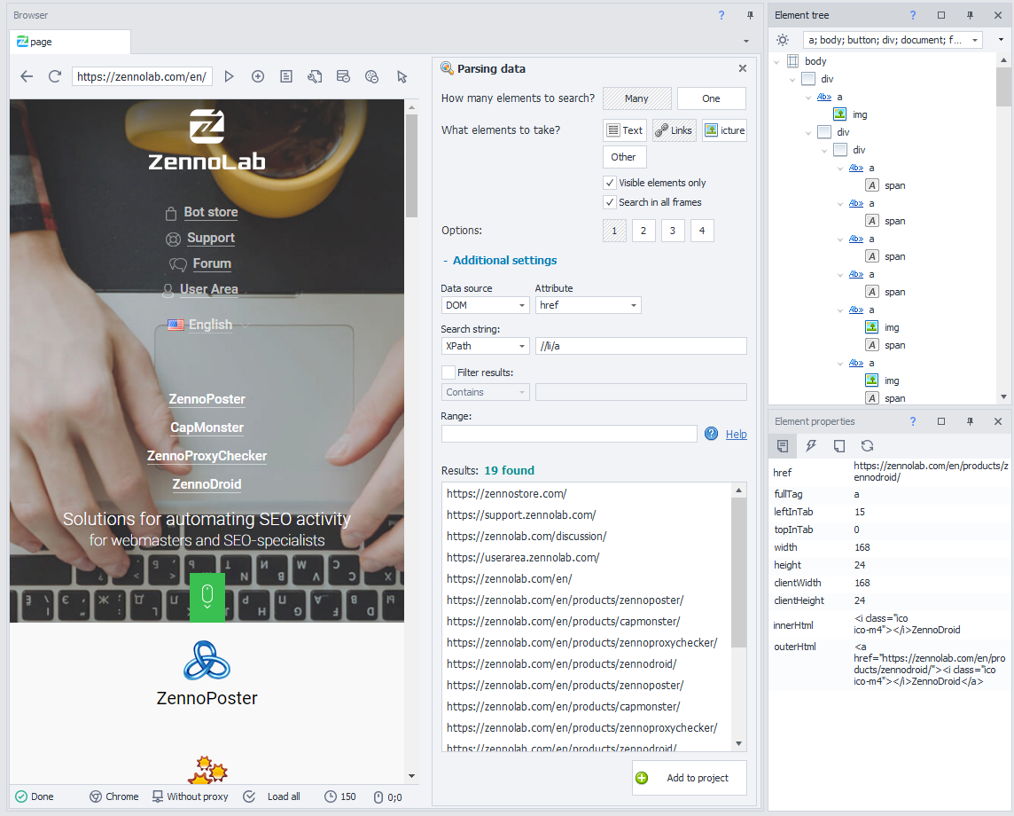This screenshot has height=816, width=1014.
Task: Click the sun icon in Element tree
Action: tap(783, 40)
